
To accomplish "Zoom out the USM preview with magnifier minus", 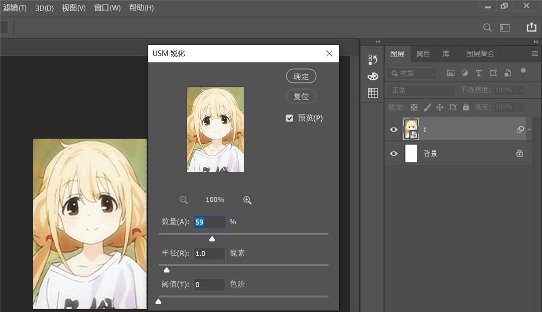I will point(184,199).
